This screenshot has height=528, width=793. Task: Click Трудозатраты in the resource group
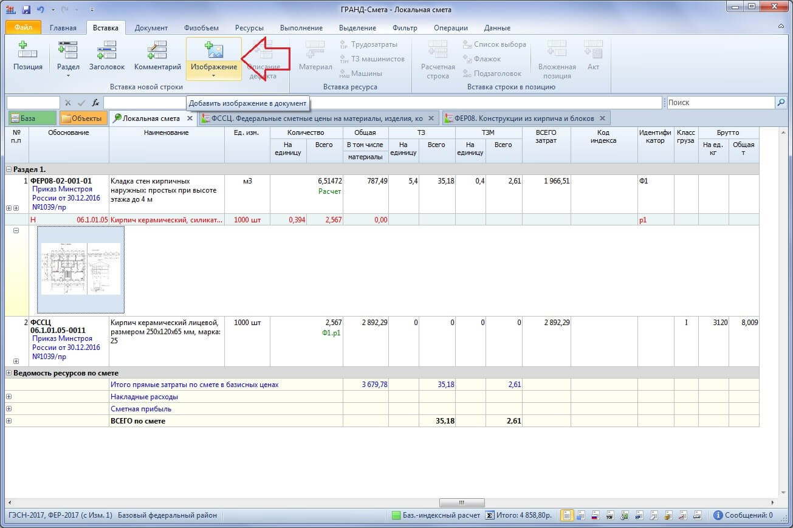tap(368, 44)
